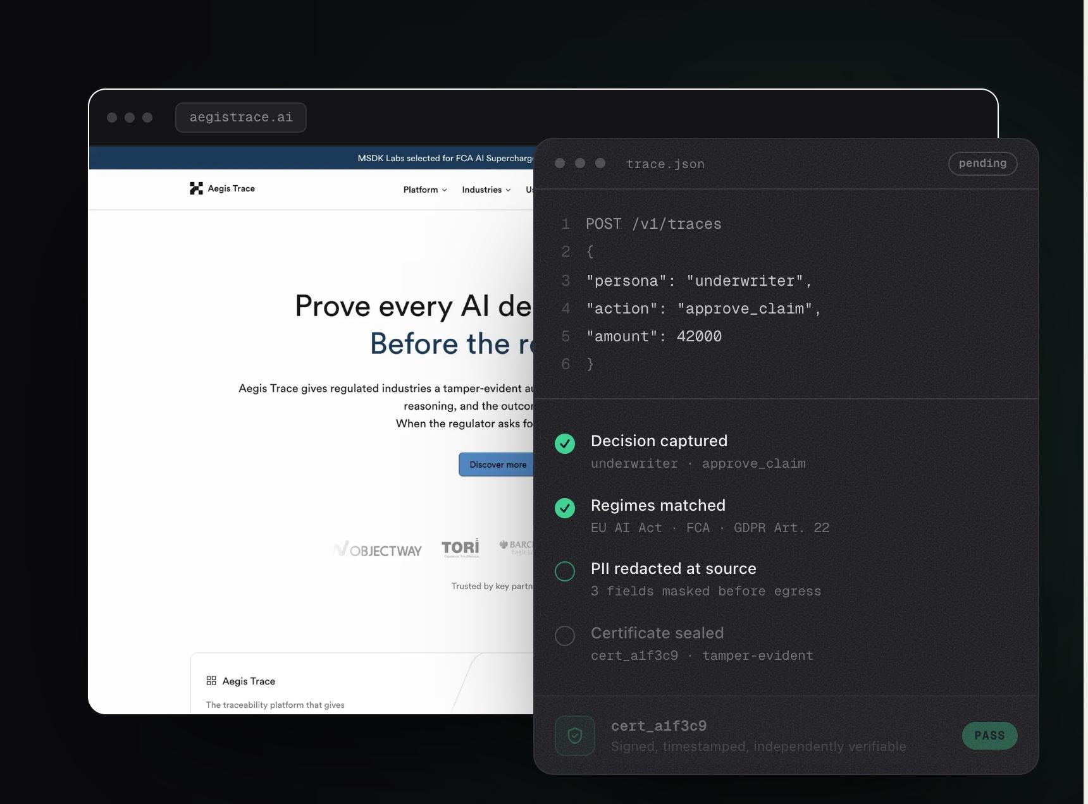This screenshot has width=1088, height=804.
Task: Click the "persona": "underwriter" code line
Action: (x=699, y=281)
